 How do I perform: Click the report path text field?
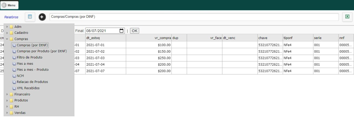coord(194,17)
